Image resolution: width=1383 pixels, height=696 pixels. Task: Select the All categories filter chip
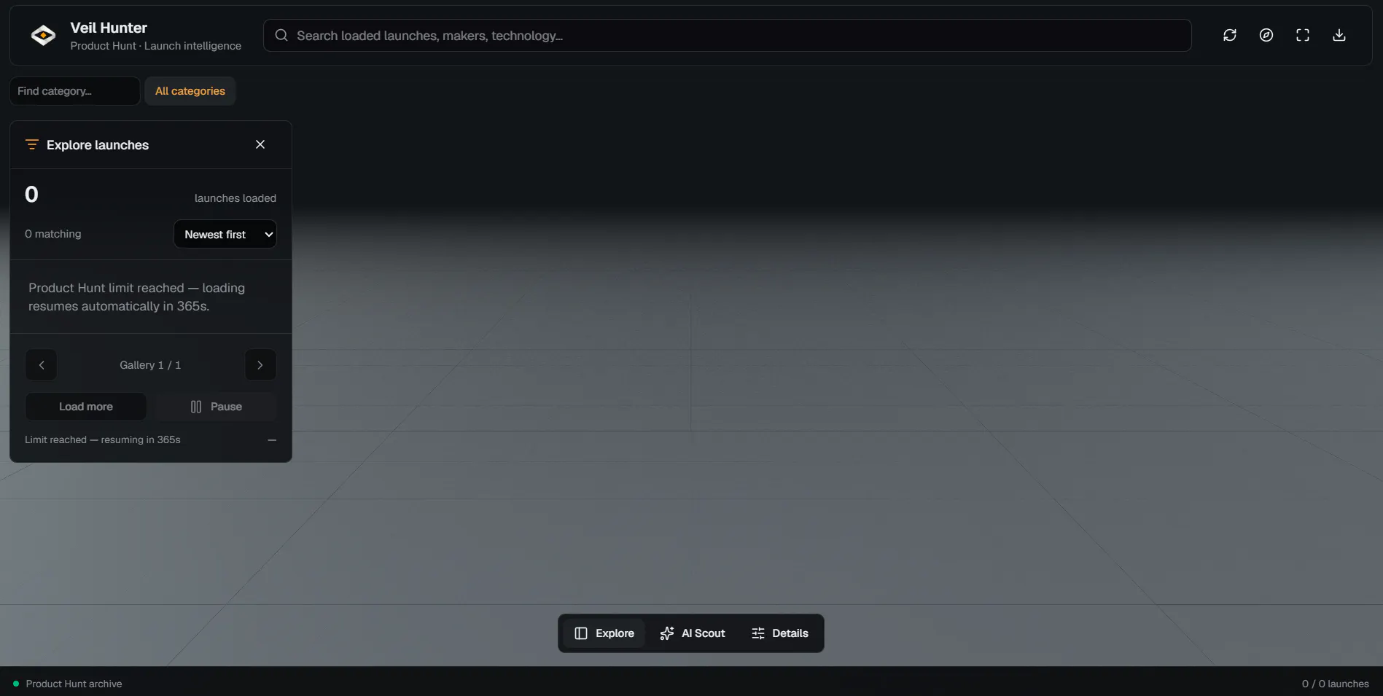click(190, 91)
